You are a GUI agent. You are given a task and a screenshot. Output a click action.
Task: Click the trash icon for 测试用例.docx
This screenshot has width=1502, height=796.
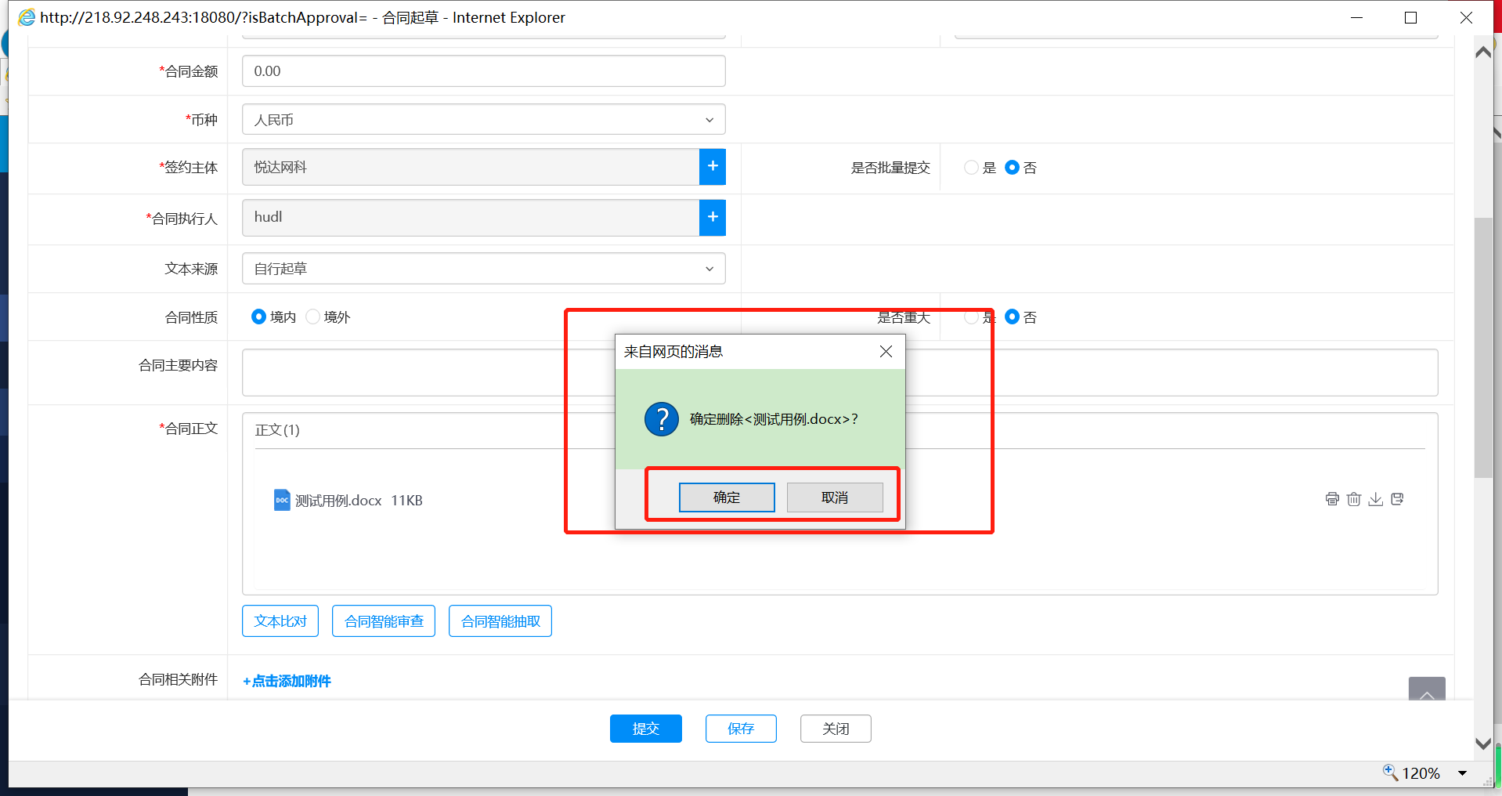coord(1354,499)
